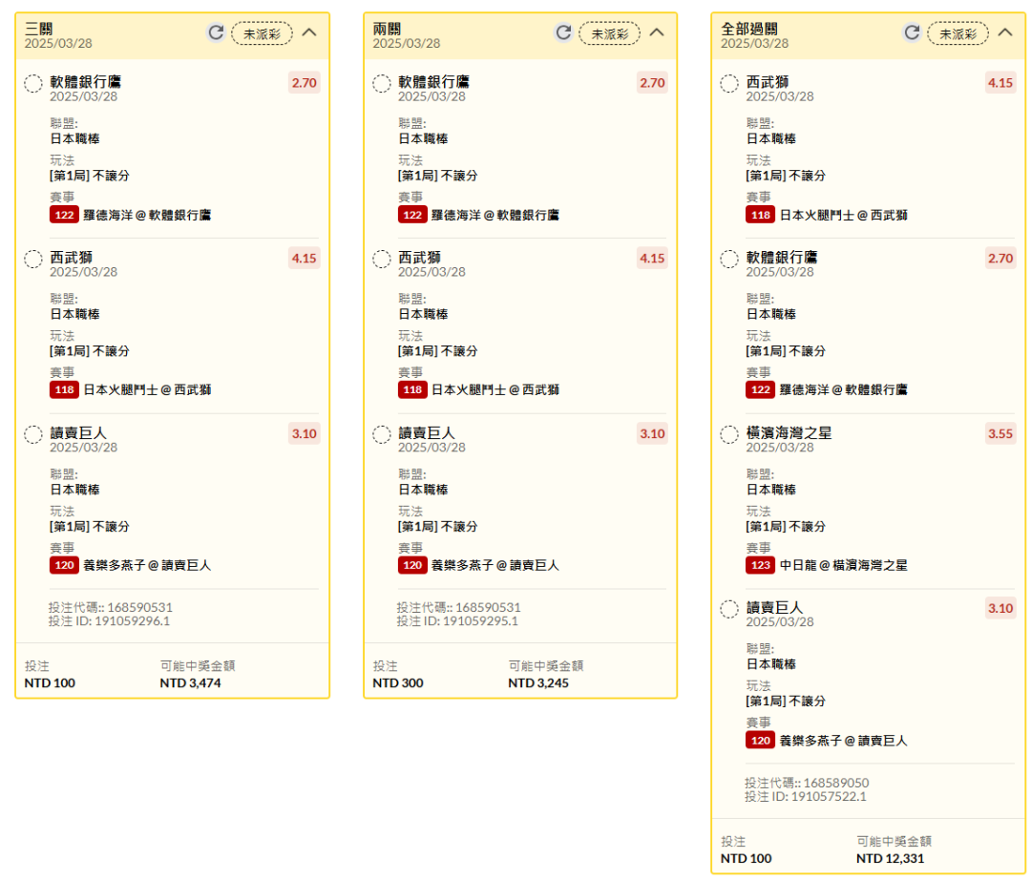Screen dimensions: 1031x880
Task: Click match badge 122 in 全部過關 card
Action: tap(760, 389)
